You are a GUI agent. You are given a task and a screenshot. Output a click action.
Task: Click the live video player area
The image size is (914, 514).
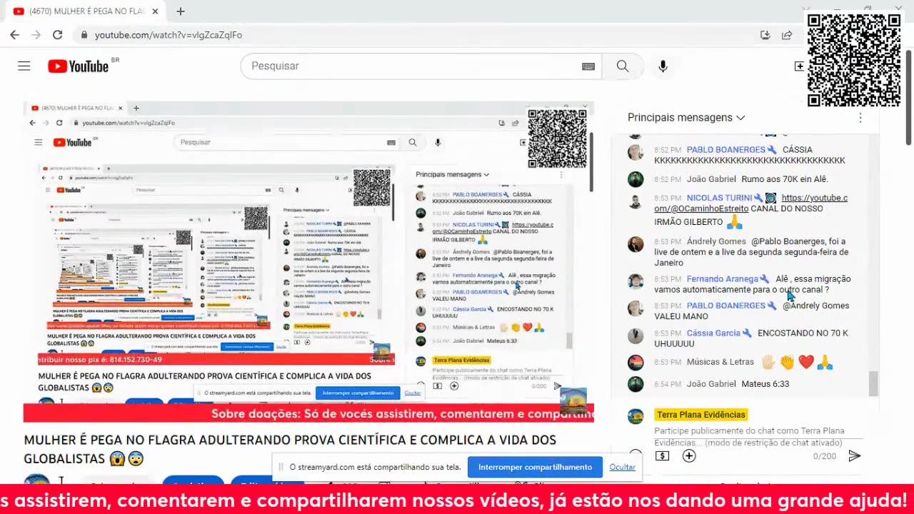click(308, 261)
